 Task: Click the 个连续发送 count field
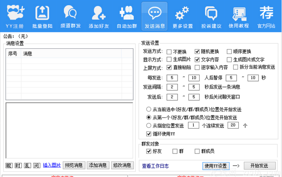click(233, 125)
